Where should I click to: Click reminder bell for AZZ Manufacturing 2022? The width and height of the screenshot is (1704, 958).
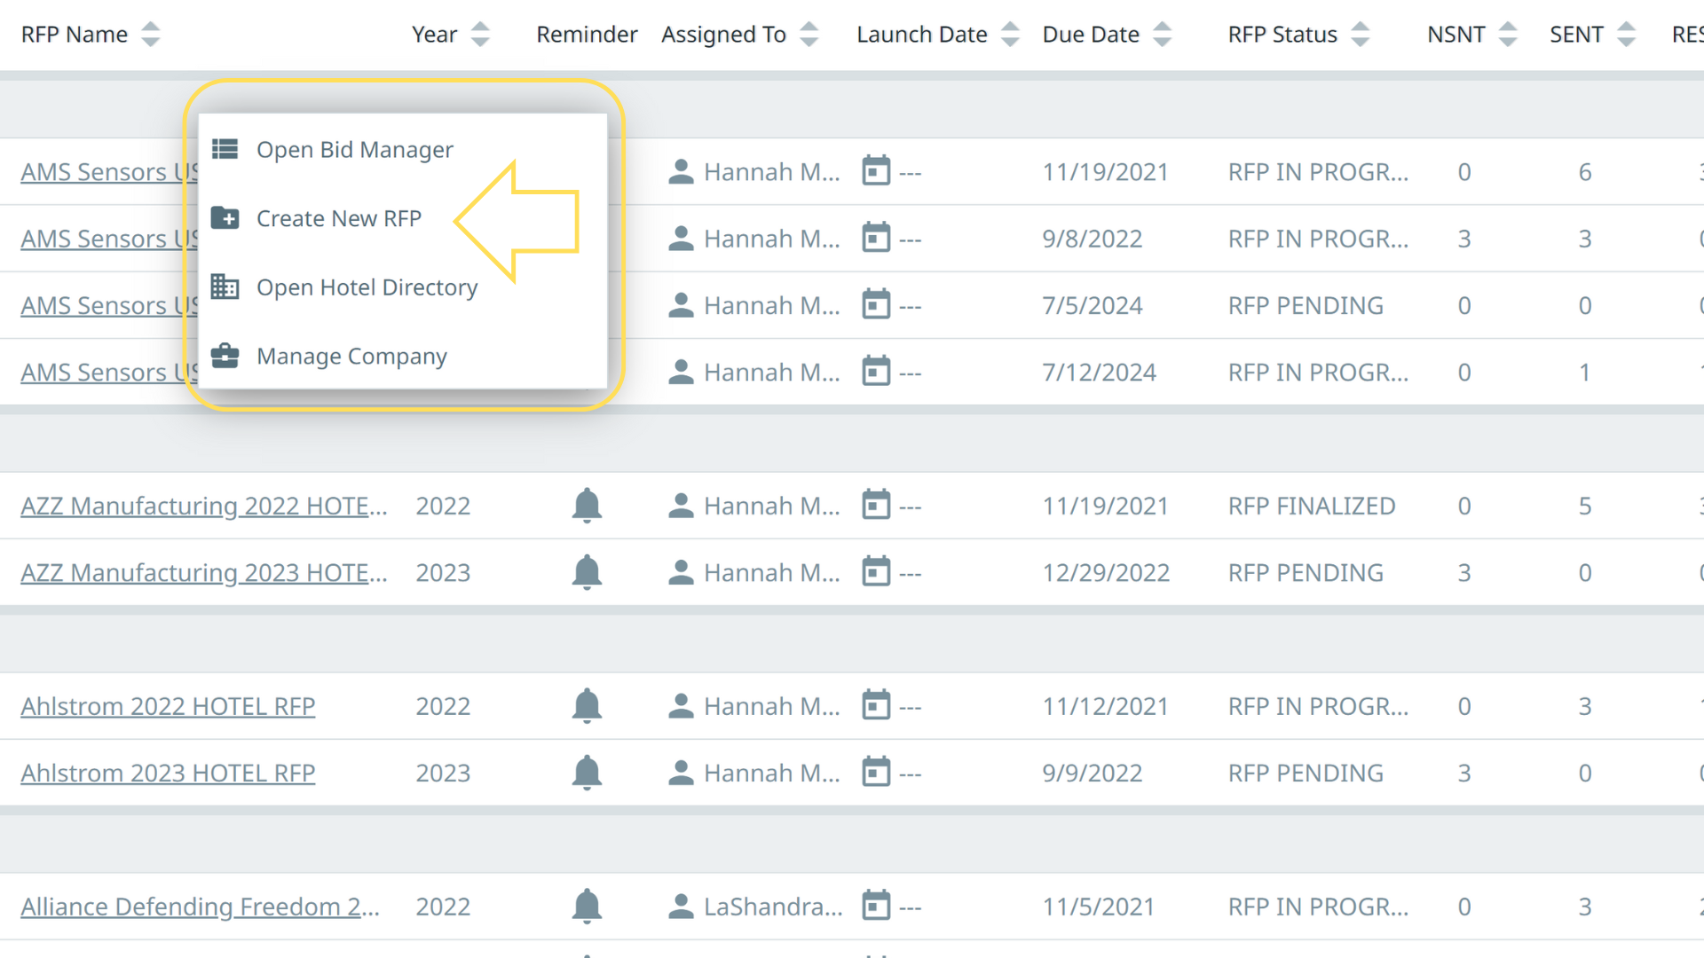point(587,506)
